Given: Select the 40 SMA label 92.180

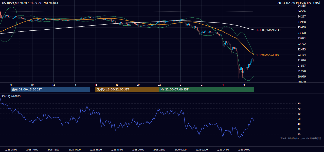Looking at the screenshot, I should pos(267,55).
